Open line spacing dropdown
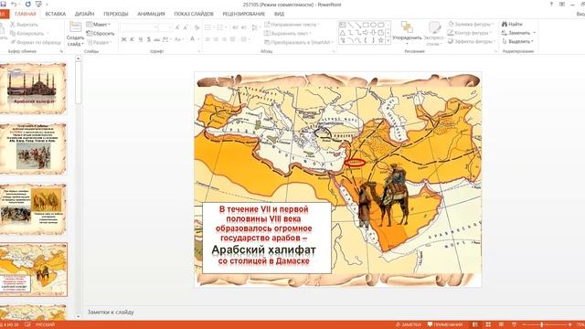Screen dimensions: 585x329 coord(255,27)
